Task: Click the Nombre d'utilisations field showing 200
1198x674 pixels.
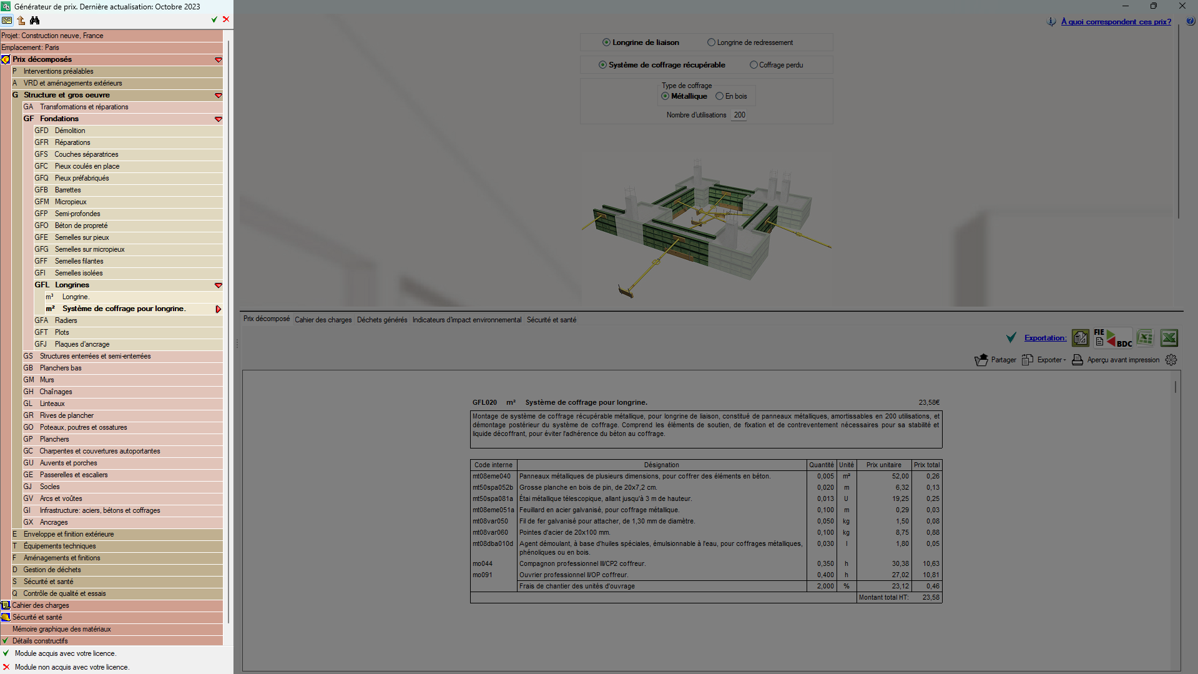Action: (x=739, y=115)
